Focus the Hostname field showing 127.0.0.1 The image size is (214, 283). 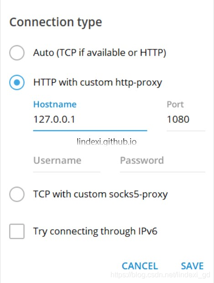click(90, 120)
